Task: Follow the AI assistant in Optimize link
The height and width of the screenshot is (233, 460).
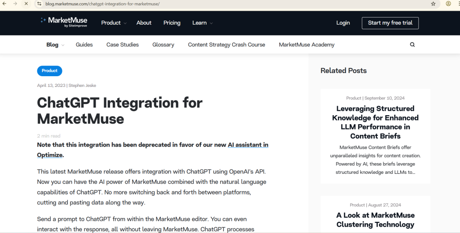Action: click(x=248, y=145)
